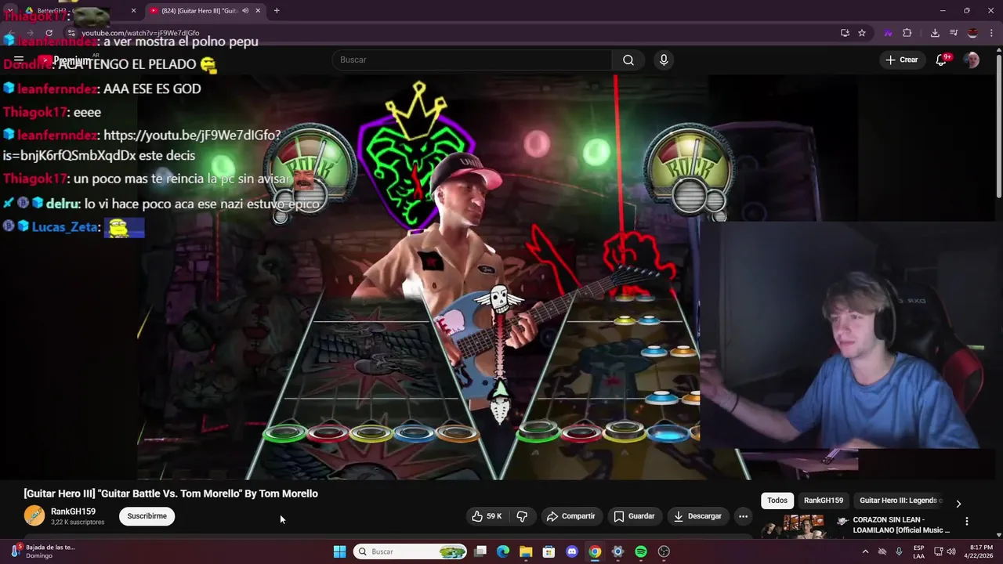
Task: Like the video with thumbs up
Action: coord(487,516)
